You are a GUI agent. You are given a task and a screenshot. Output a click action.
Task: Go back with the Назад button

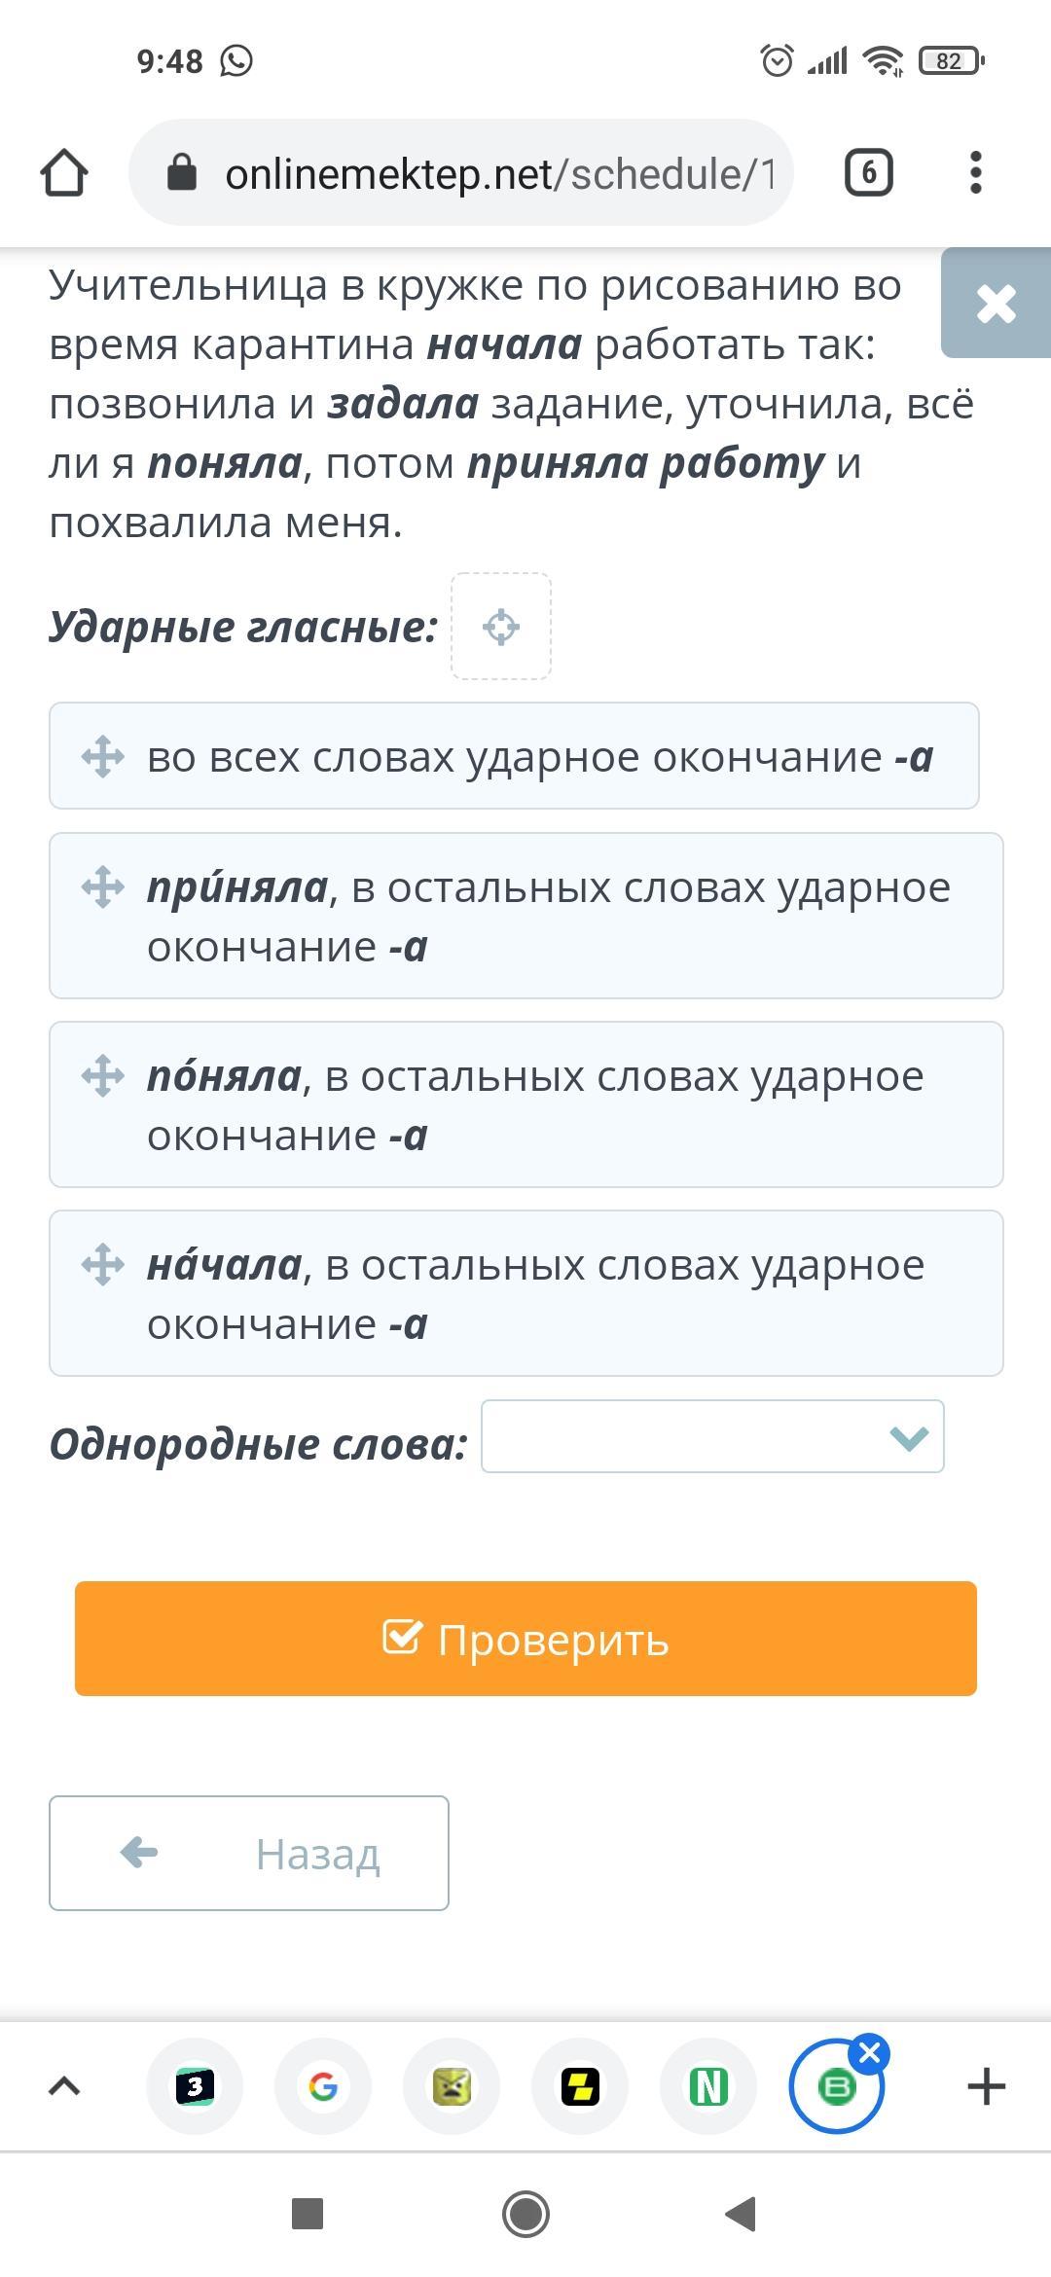coord(249,1853)
